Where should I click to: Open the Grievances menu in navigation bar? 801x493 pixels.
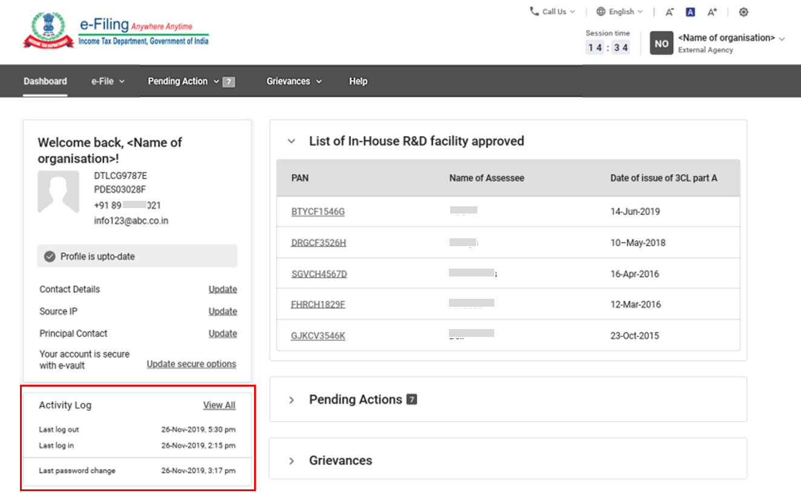coord(293,81)
